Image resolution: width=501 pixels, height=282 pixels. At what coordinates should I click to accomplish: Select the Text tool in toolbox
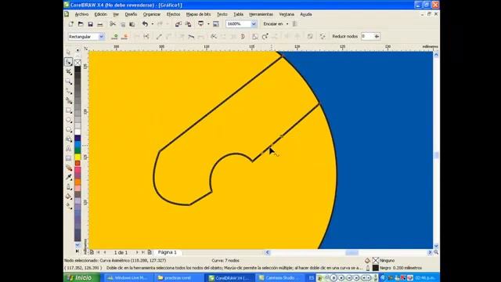coord(68,149)
